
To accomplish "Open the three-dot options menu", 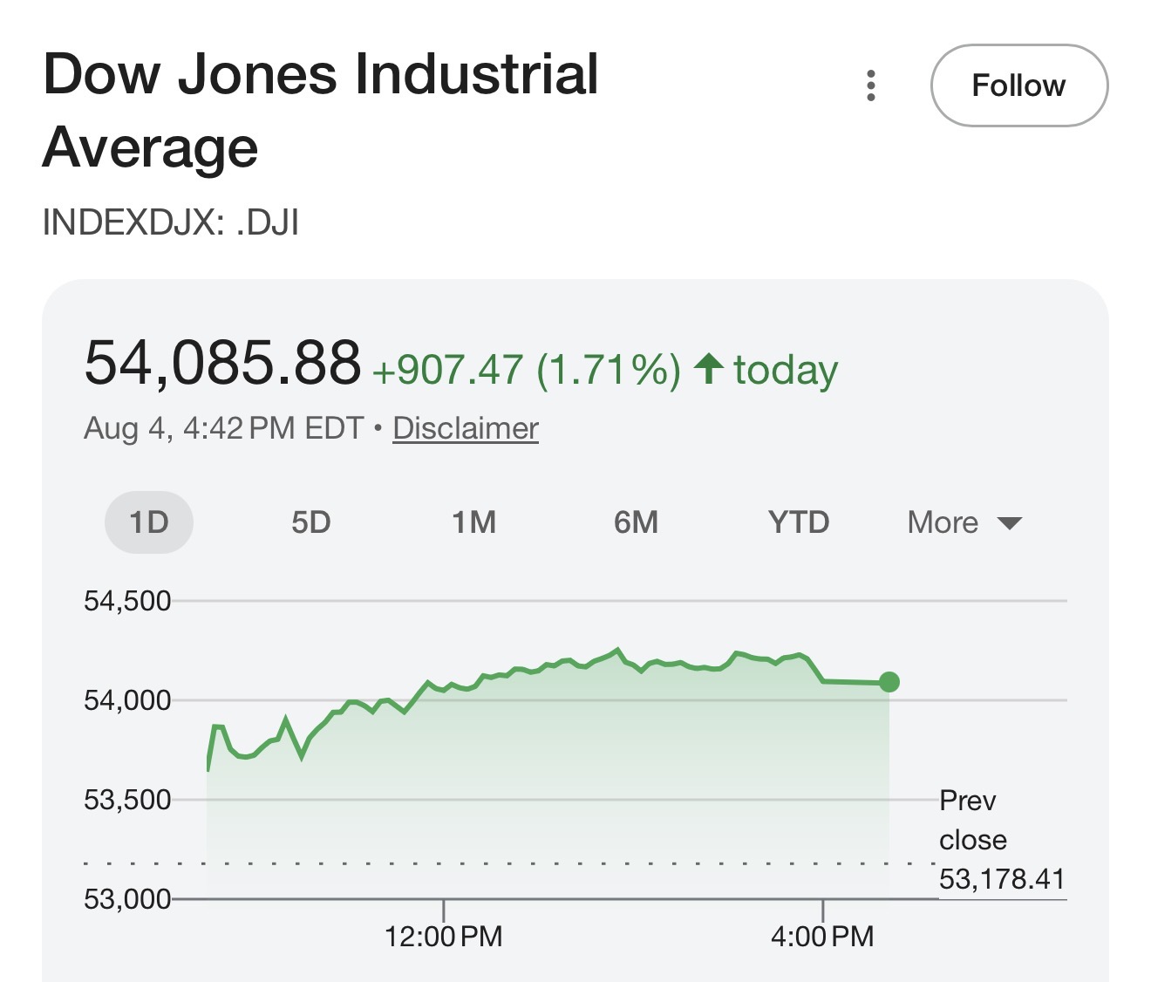I will click(x=870, y=85).
